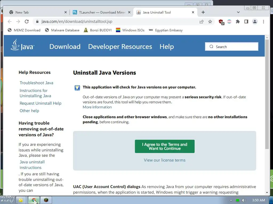Share this page via the share icon
Screen dimensions: 273x204
pyautogui.click(x=202, y=22)
